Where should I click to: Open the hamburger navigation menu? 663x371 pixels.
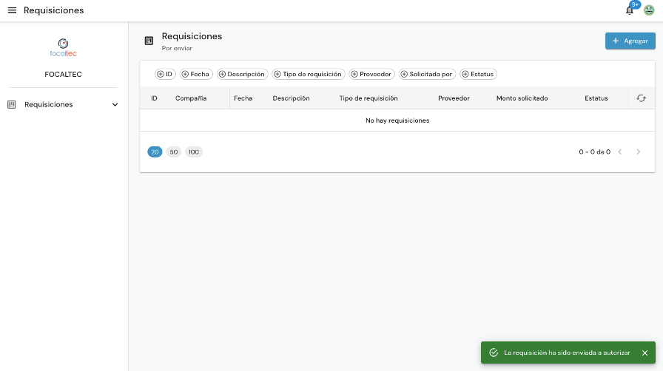coord(12,10)
